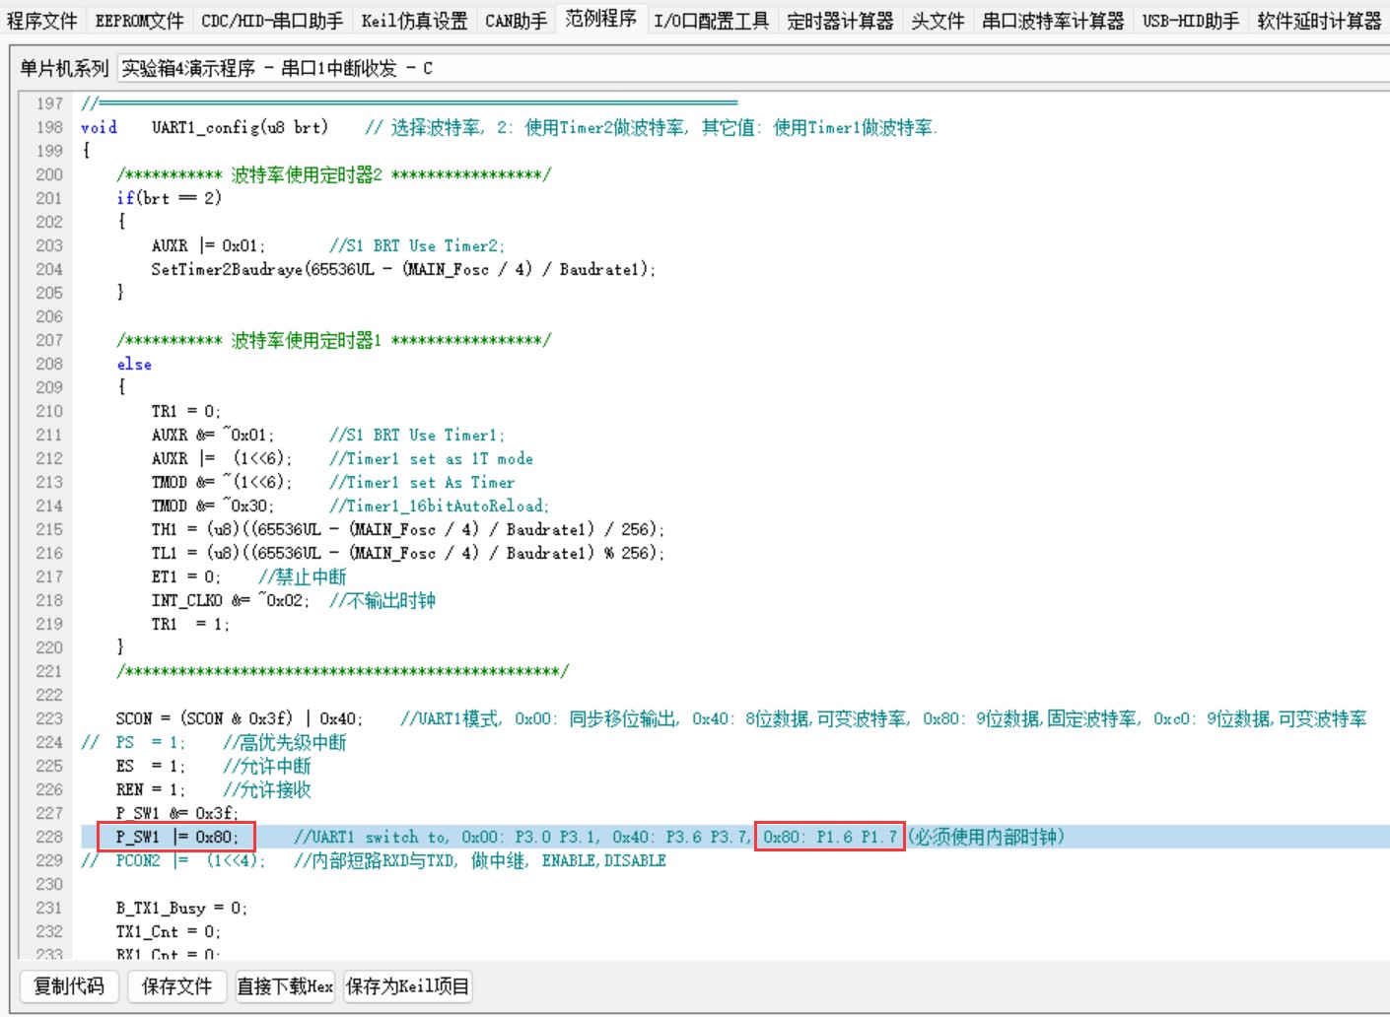The height and width of the screenshot is (1017, 1390).
Task: Open the 单片机系列 example program dropdown
Action: [x=753, y=68]
